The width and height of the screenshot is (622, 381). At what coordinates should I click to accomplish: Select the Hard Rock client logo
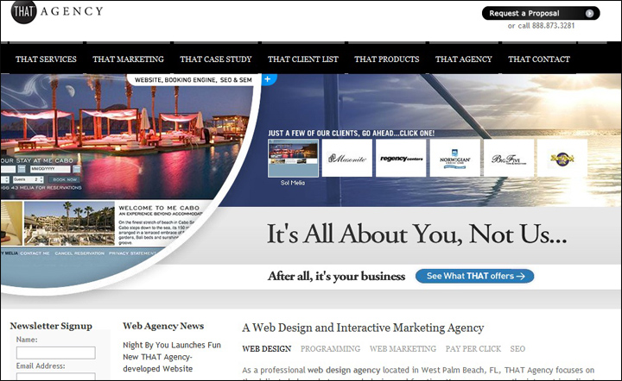(562, 158)
